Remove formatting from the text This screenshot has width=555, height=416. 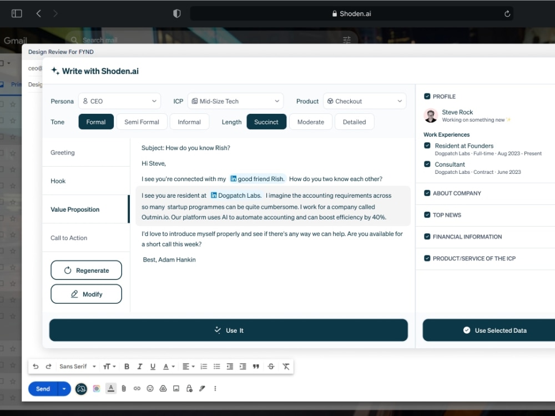tap(286, 367)
